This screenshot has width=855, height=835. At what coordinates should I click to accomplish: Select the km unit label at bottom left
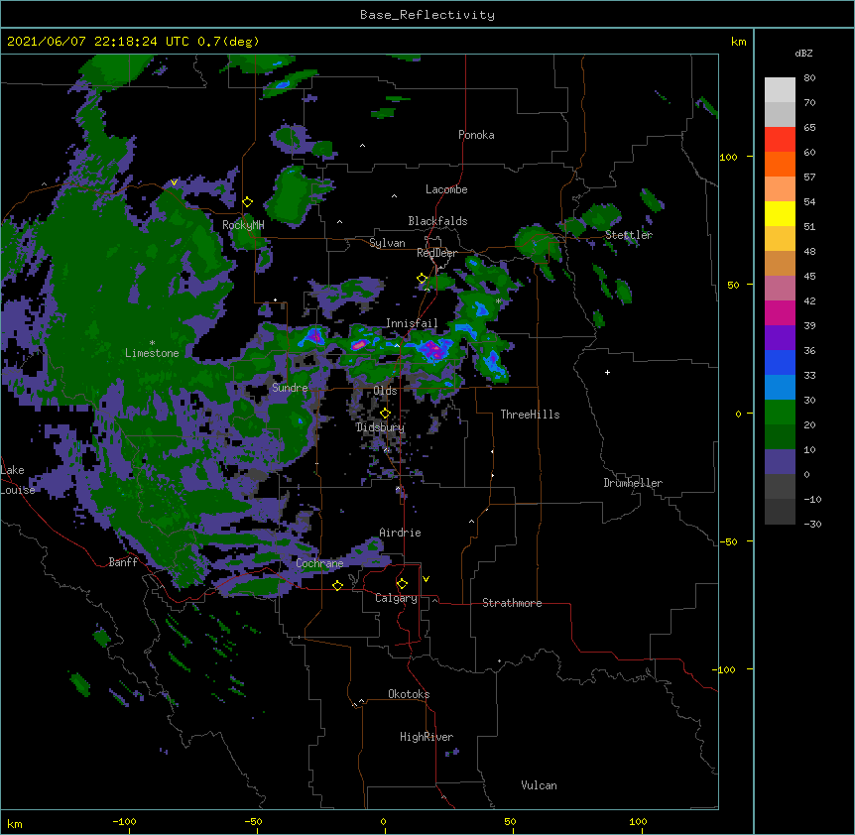pos(15,823)
